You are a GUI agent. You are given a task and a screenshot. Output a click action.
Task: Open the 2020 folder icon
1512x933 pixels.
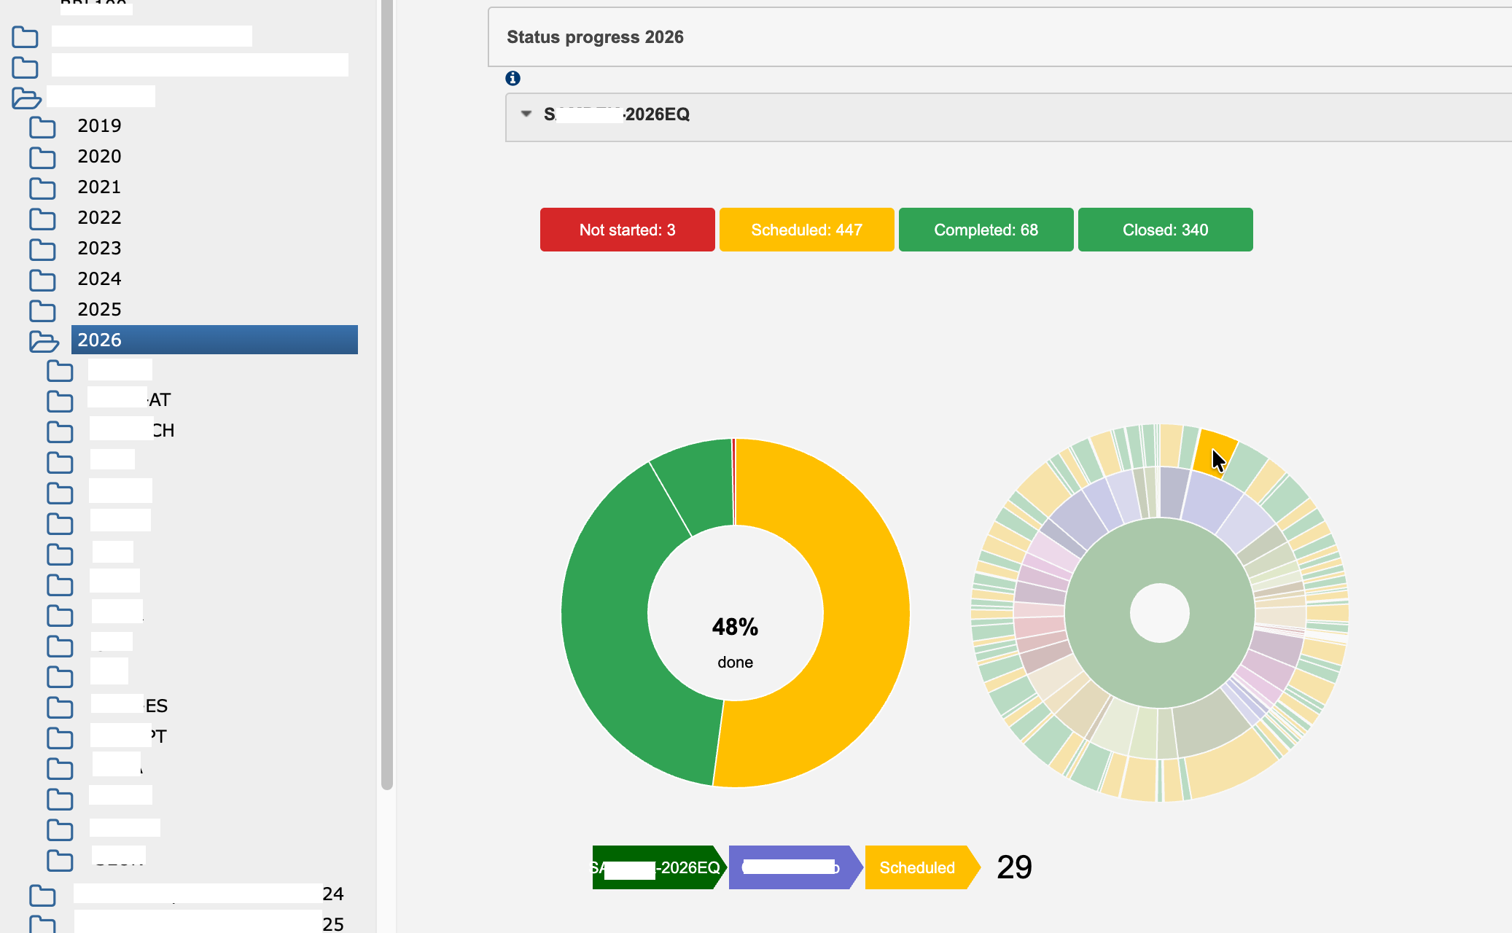coord(42,157)
